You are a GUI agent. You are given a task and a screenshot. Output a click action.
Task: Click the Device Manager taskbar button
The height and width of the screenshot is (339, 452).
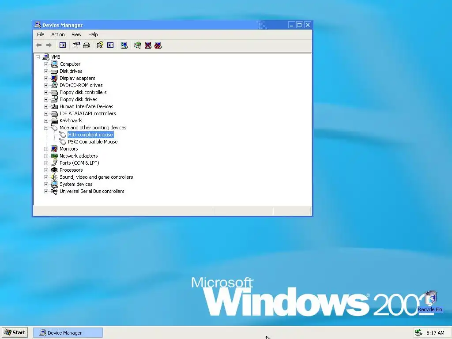point(68,333)
